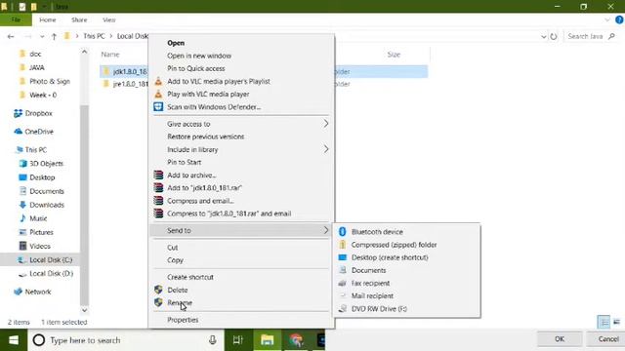The width and height of the screenshot is (625, 351).
Task: Click the Bluetooth device icon
Action: [342, 232]
